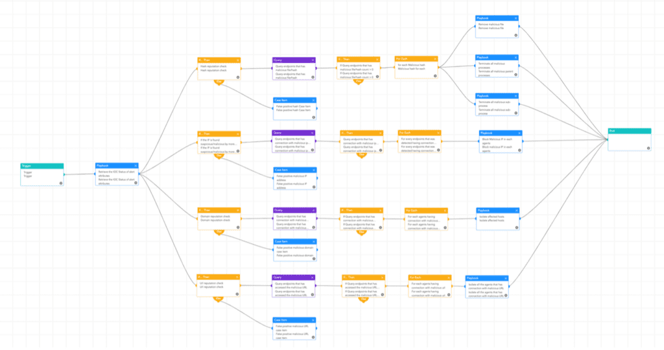Click Else handle under 'Domain reputation check' node
Screen dimensions: 664x350
point(219,233)
